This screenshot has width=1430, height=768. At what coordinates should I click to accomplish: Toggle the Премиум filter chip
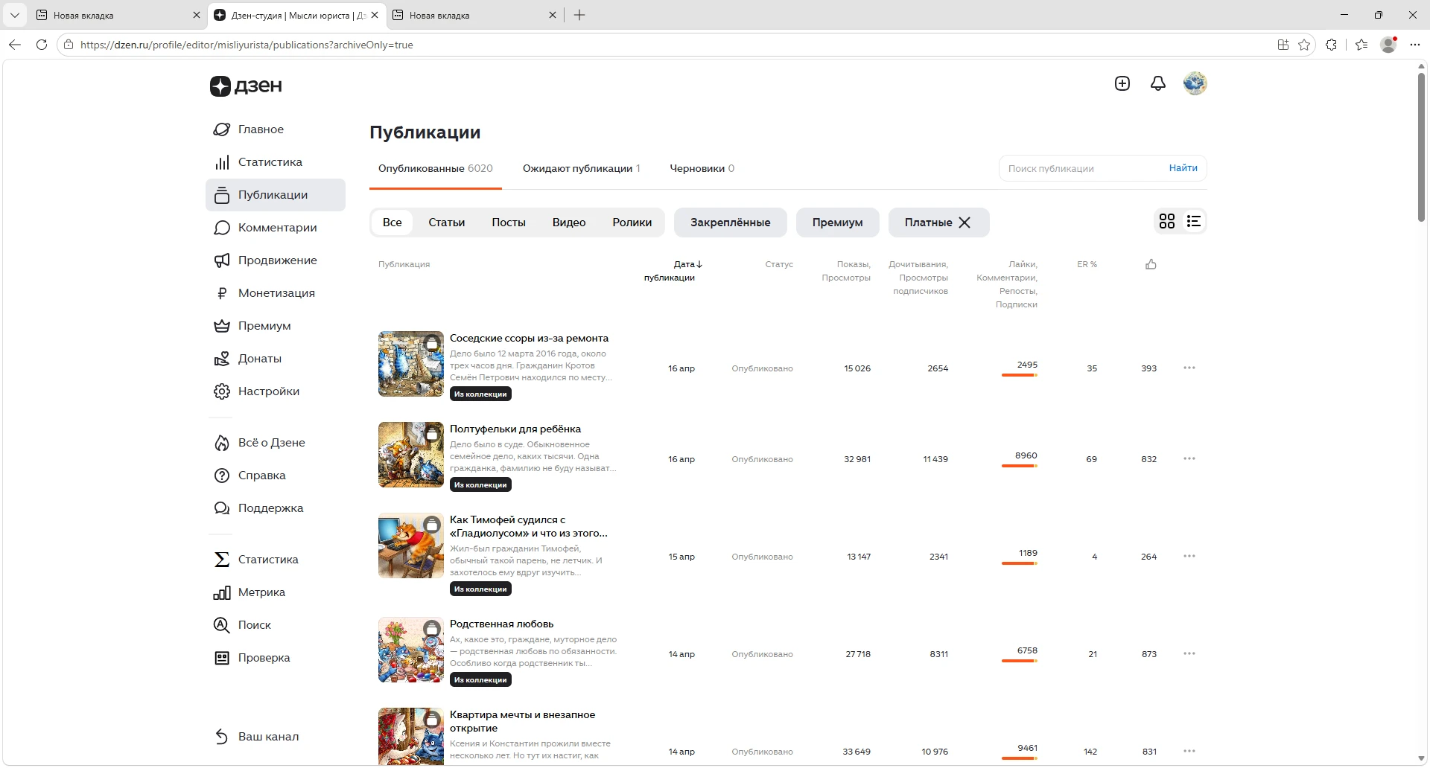coord(837,223)
